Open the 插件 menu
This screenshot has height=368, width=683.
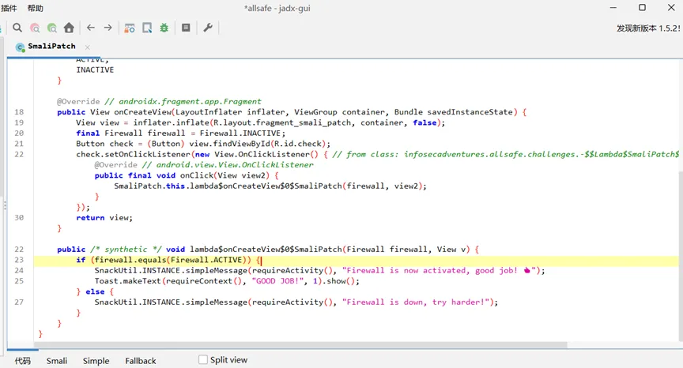tap(9, 8)
